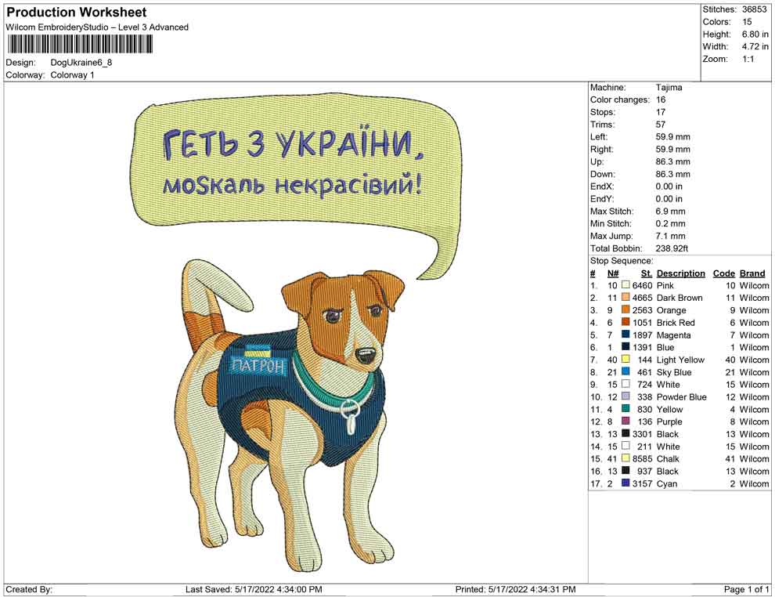Click the Black description in row 13

click(x=667, y=434)
